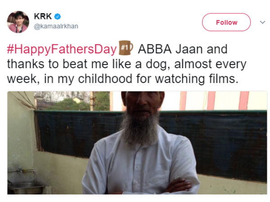
Task: Click the blue verified badge
Action: click(58, 17)
